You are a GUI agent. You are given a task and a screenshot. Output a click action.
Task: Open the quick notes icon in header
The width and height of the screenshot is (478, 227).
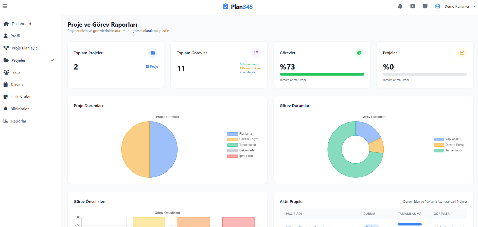coord(425,6)
